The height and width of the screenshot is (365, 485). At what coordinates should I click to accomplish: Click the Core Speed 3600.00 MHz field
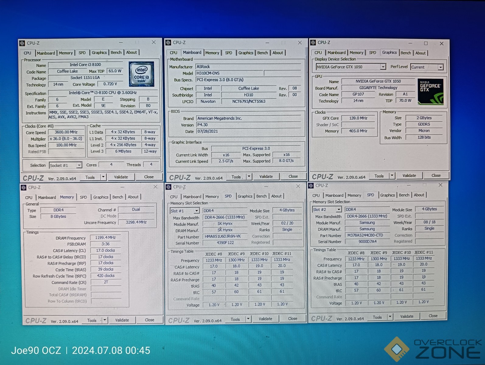click(66, 132)
